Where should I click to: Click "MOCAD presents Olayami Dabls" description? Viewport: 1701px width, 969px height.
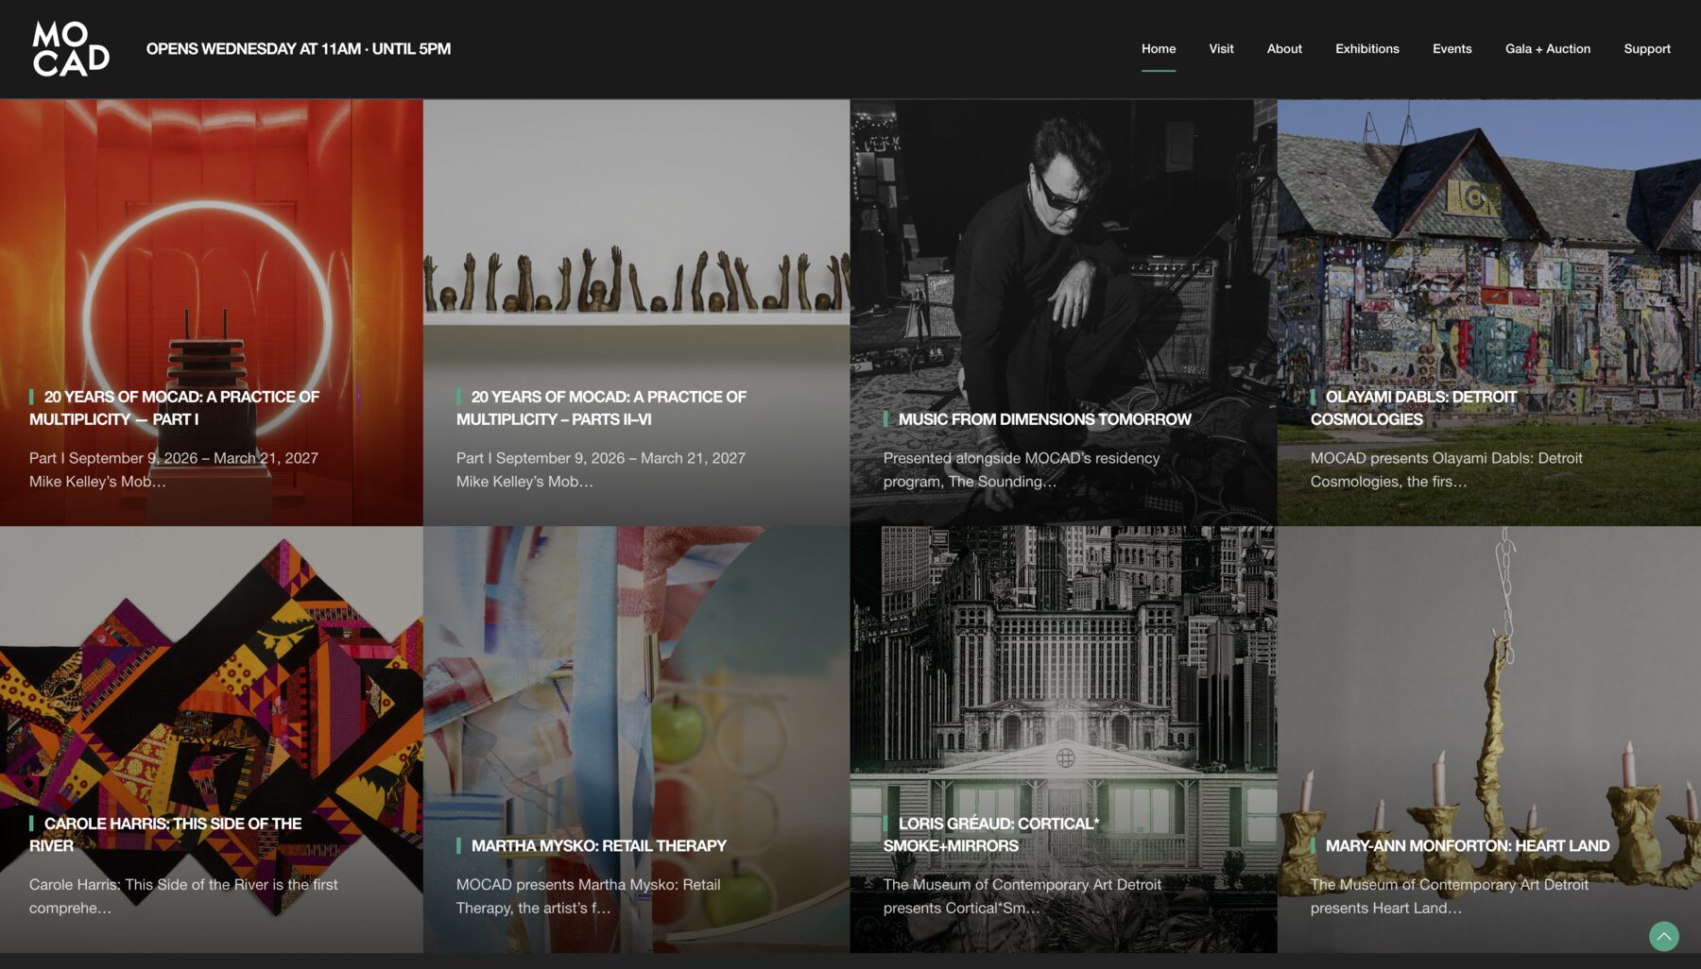tap(1446, 469)
